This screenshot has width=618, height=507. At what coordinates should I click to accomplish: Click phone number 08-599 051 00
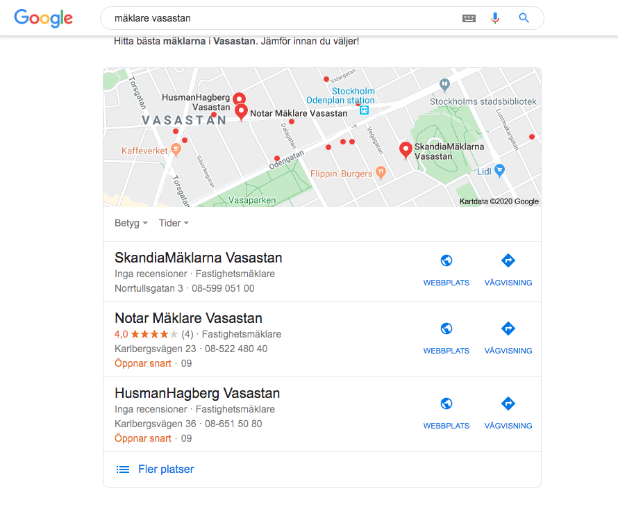pos(223,289)
